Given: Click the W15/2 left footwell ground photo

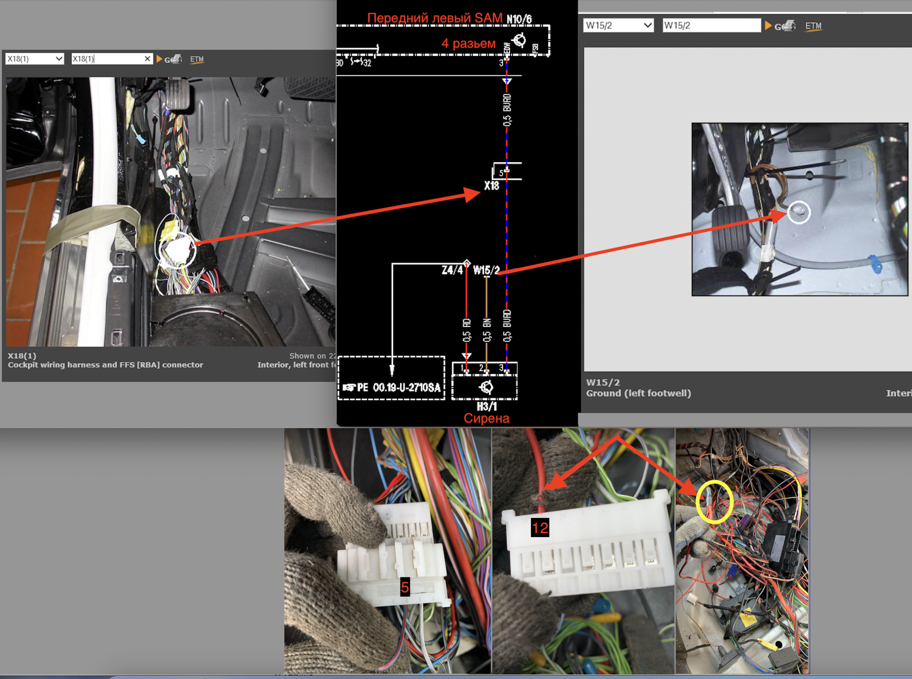Looking at the screenshot, I should tap(799, 209).
